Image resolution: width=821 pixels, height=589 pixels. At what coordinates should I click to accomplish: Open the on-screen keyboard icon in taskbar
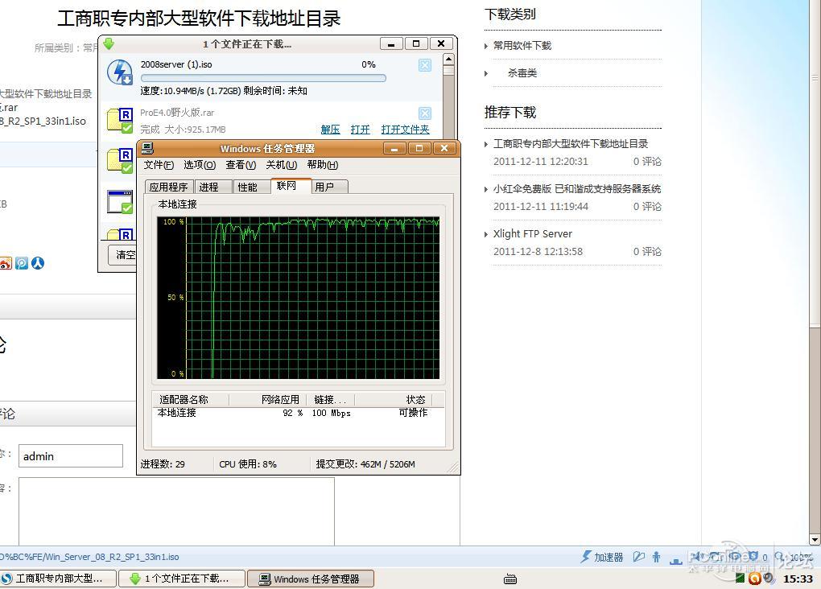(510, 579)
